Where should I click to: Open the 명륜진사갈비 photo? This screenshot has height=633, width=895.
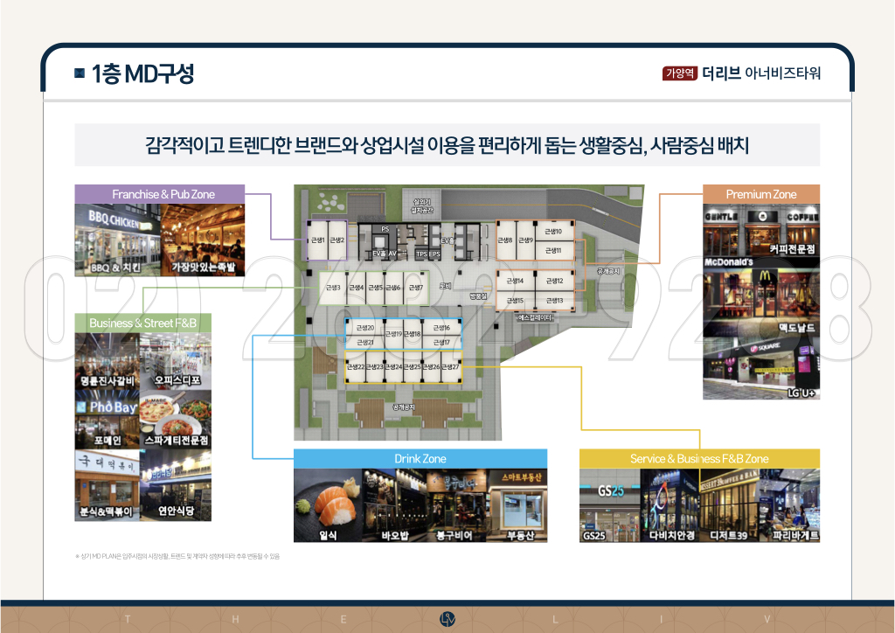coord(107,361)
